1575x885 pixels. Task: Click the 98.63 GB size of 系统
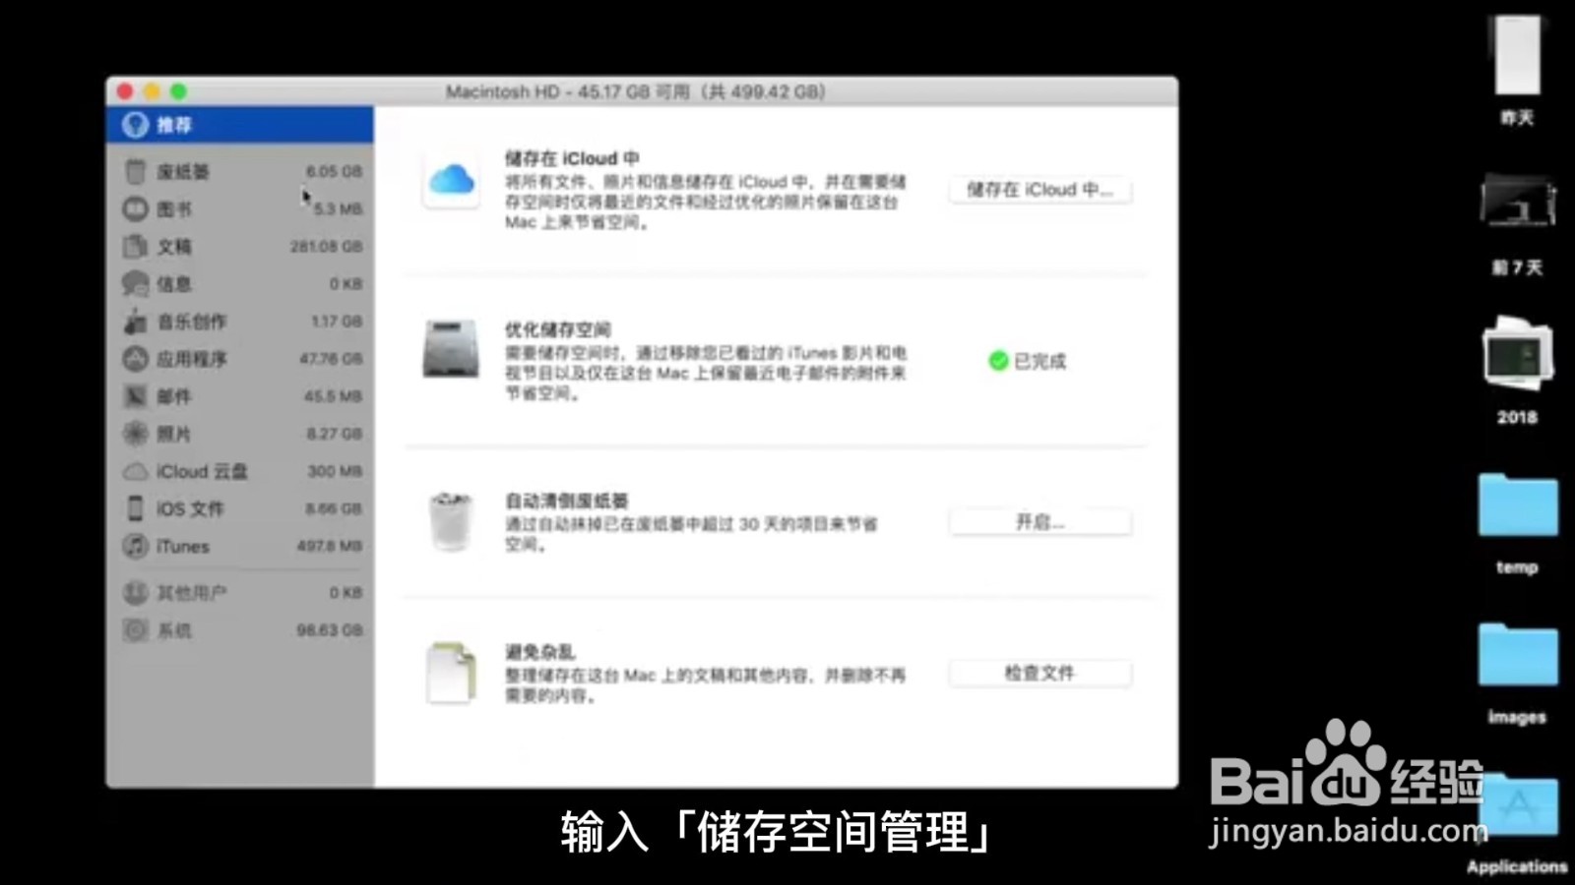coord(330,630)
